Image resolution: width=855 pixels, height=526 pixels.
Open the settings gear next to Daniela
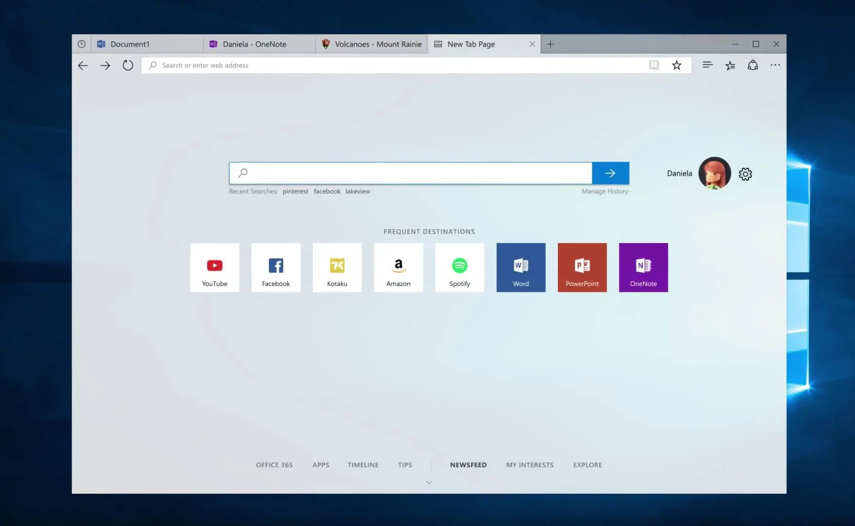(745, 174)
